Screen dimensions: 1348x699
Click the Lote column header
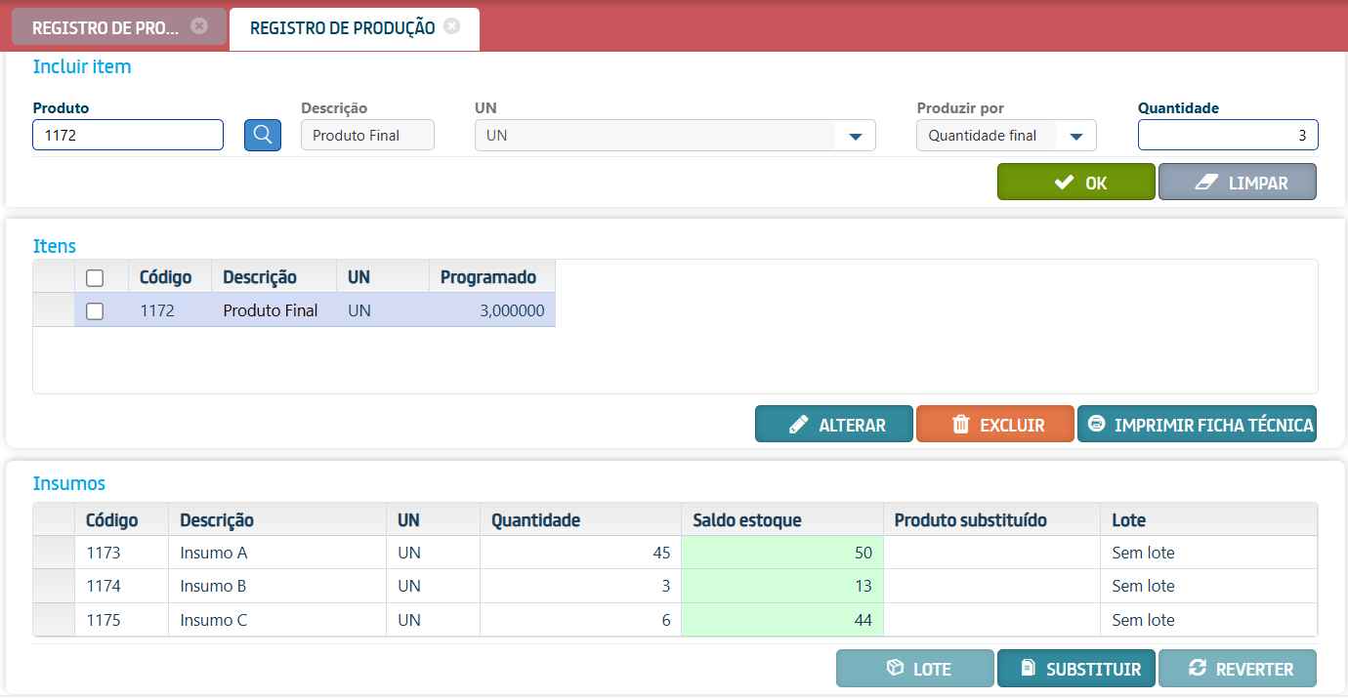(x=1209, y=519)
